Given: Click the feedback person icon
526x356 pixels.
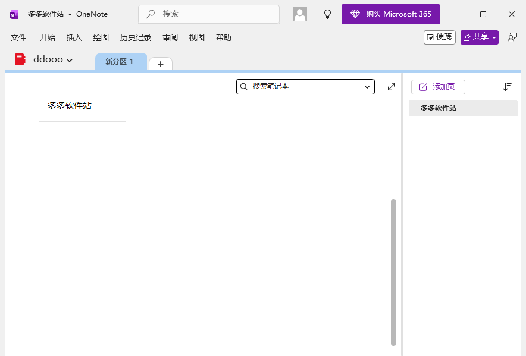Looking at the screenshot, I should 512,37.
